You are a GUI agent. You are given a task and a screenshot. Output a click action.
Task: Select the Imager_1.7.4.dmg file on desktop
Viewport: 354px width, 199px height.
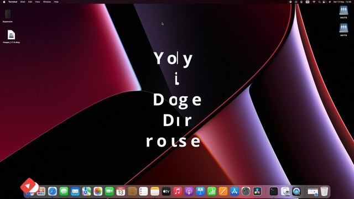pos(11,36)
